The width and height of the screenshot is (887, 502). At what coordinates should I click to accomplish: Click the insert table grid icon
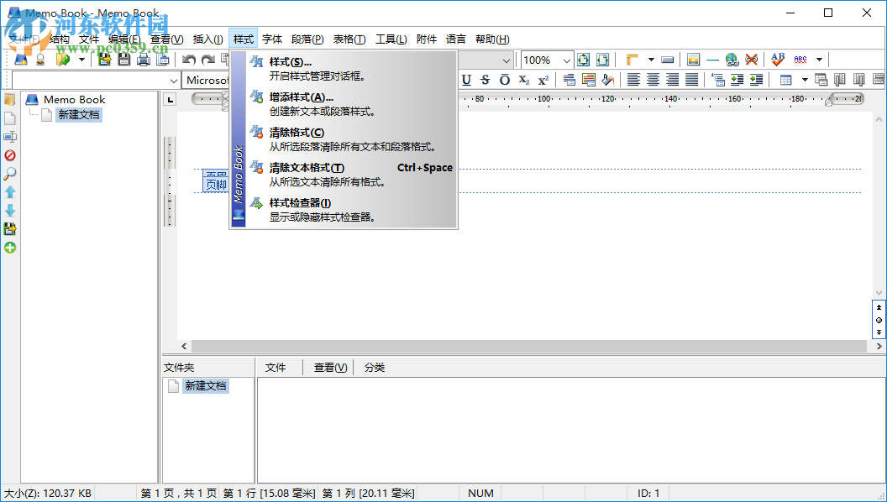pos(785,80)
